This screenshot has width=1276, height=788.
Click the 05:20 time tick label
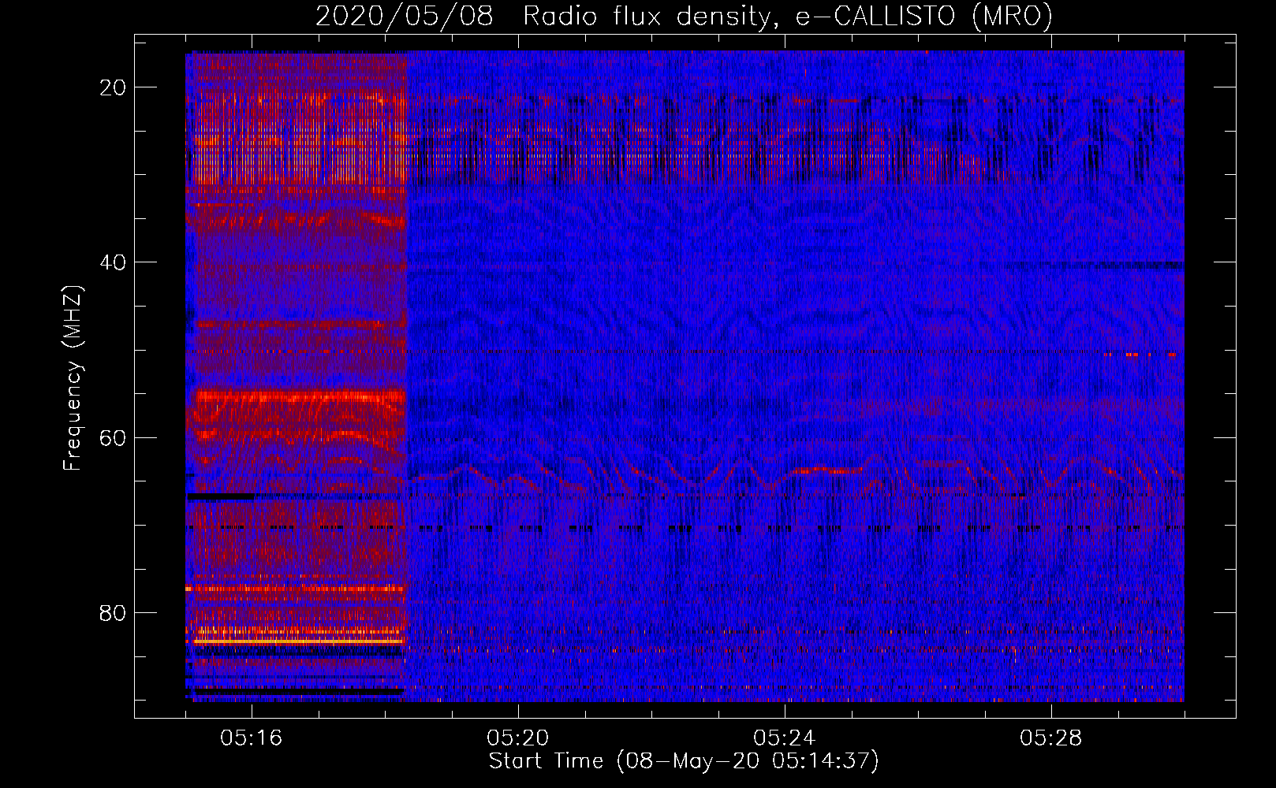point(518,738)
